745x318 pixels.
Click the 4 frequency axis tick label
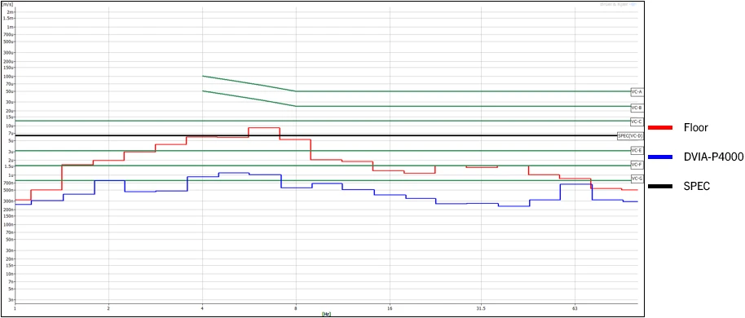pyautogui.click(x=202, y=309)
